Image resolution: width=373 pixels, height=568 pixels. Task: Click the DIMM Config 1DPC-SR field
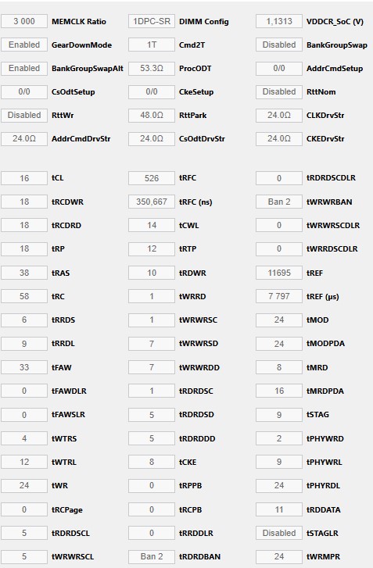[x=152, y=21]
